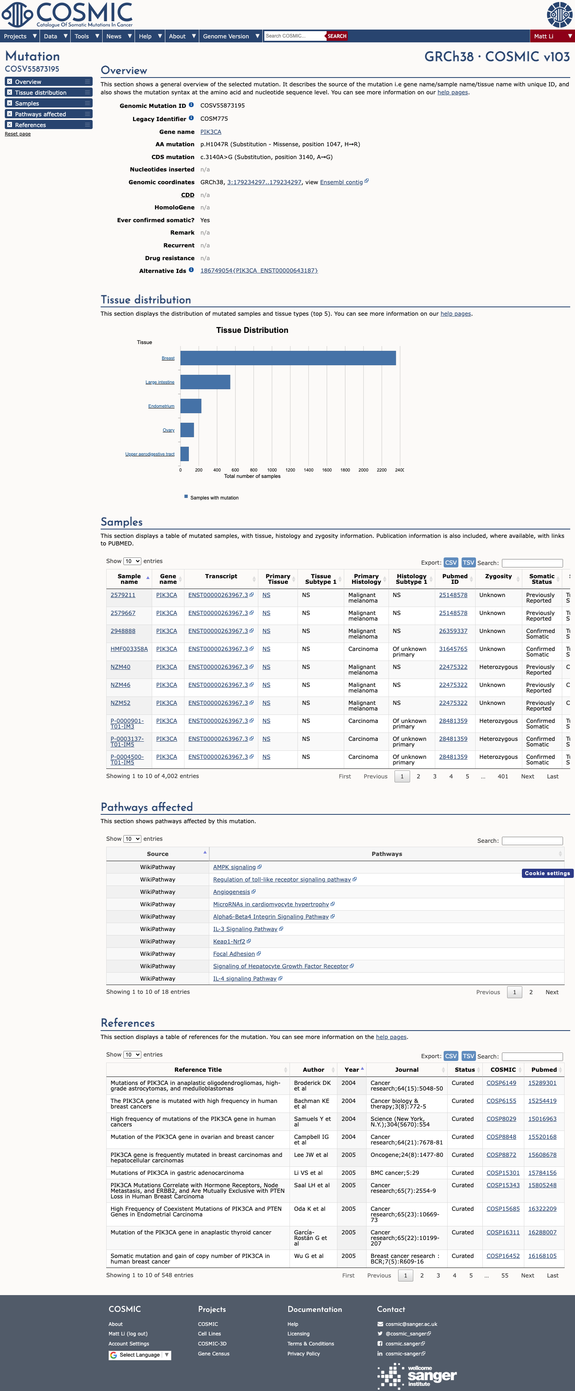575x1391 pixels.
Task: Click the Pubmed ID column sort arrows
Action: point(472,579)
